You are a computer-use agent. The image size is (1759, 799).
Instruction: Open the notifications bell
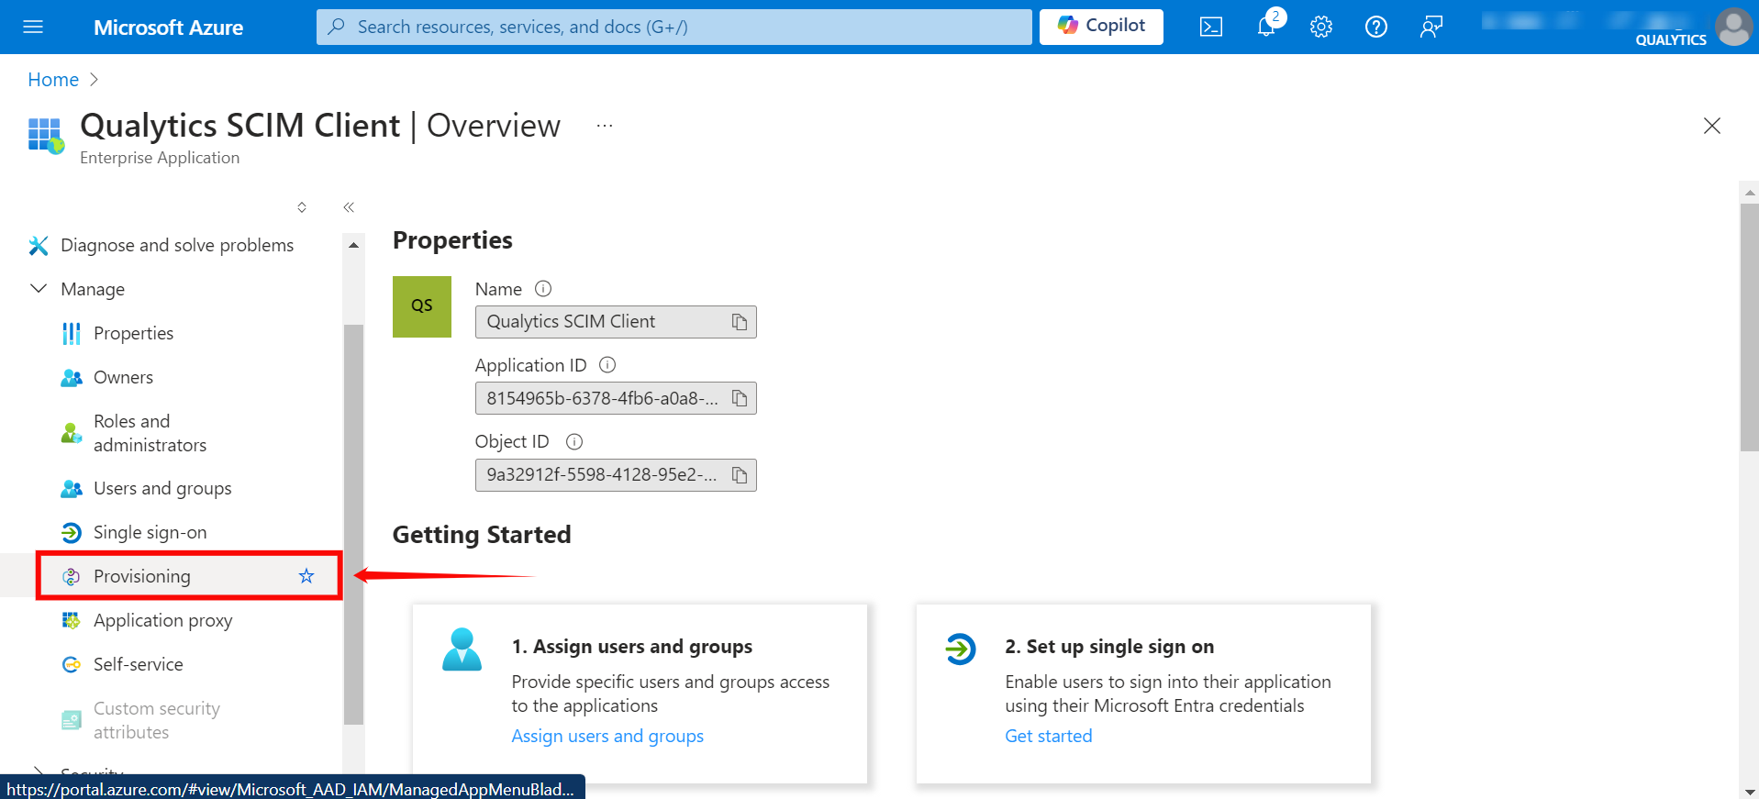(x=1266, y=27)
